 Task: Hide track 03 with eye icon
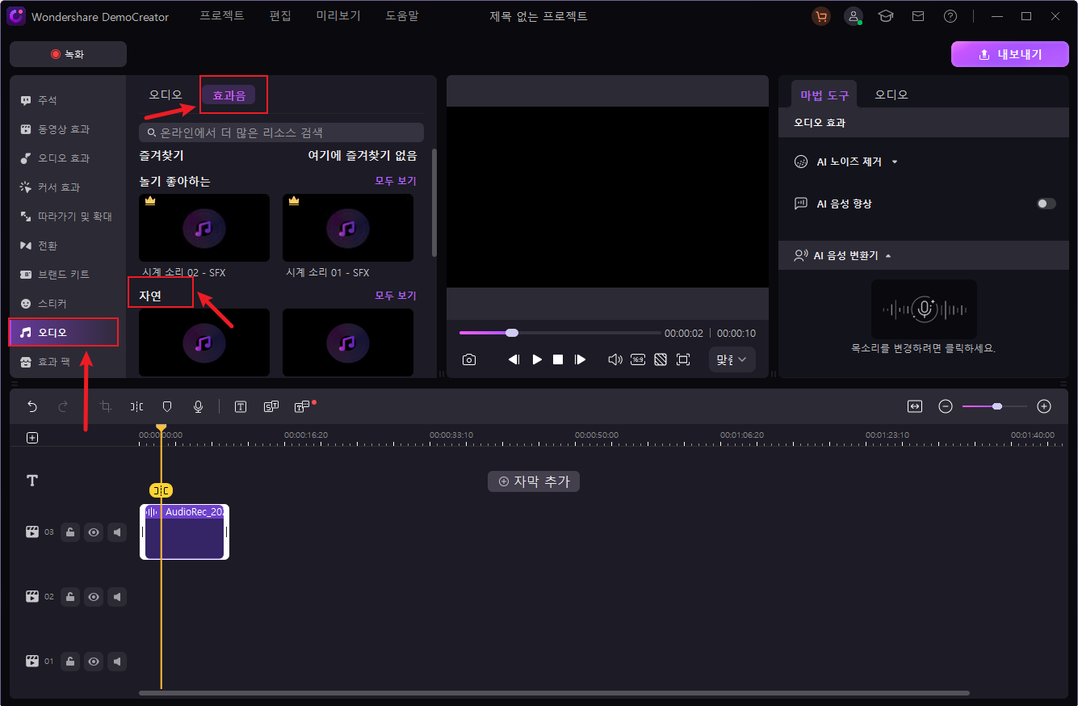click(94, 532)
